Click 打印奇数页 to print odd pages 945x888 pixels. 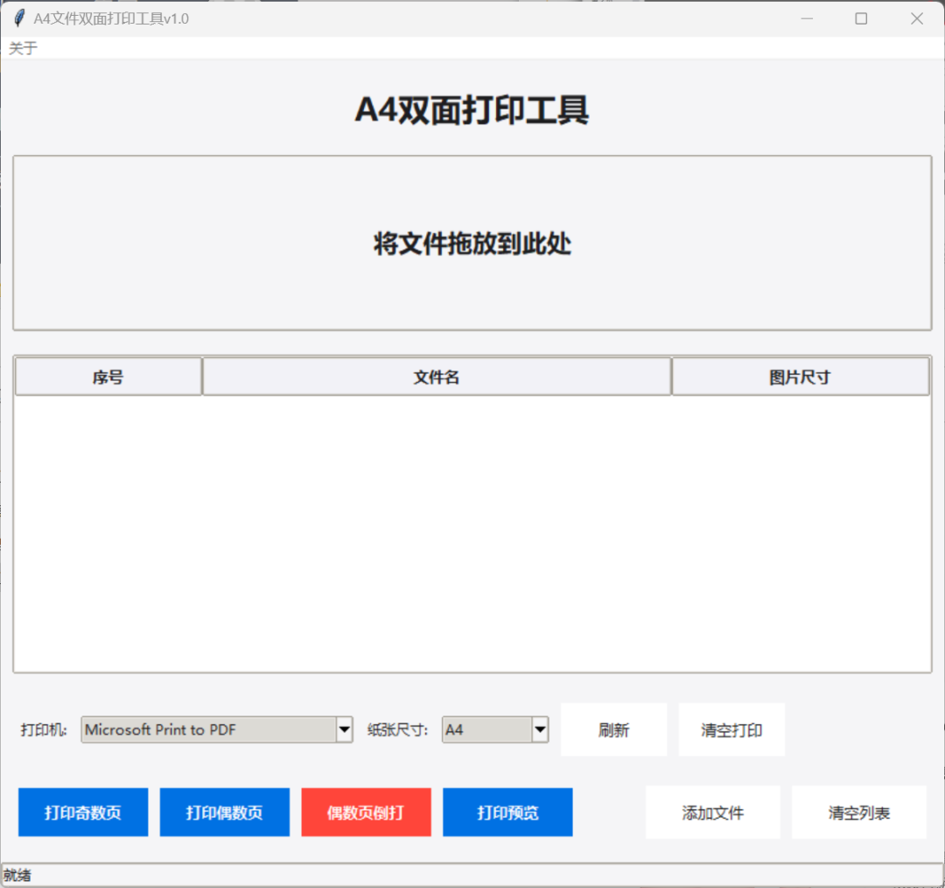pos(83,812)
